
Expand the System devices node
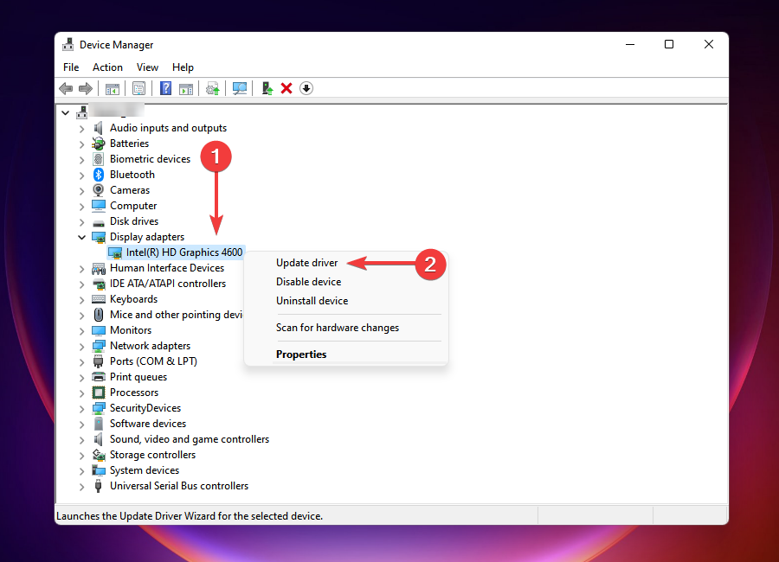(x=82, y=470)
